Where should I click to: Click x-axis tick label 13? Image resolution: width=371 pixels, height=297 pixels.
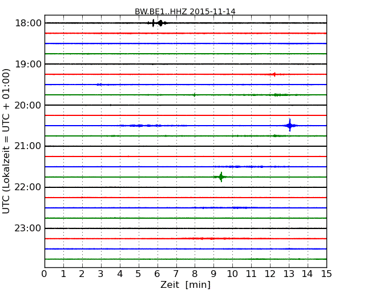[x=289, y=274]
